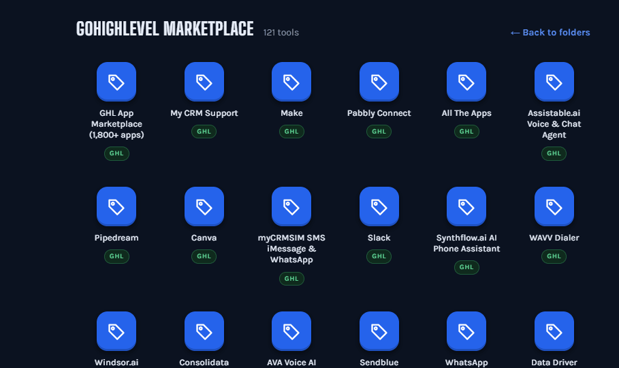
Task: Go back via Back to folders link
Action: coord(550,33)
